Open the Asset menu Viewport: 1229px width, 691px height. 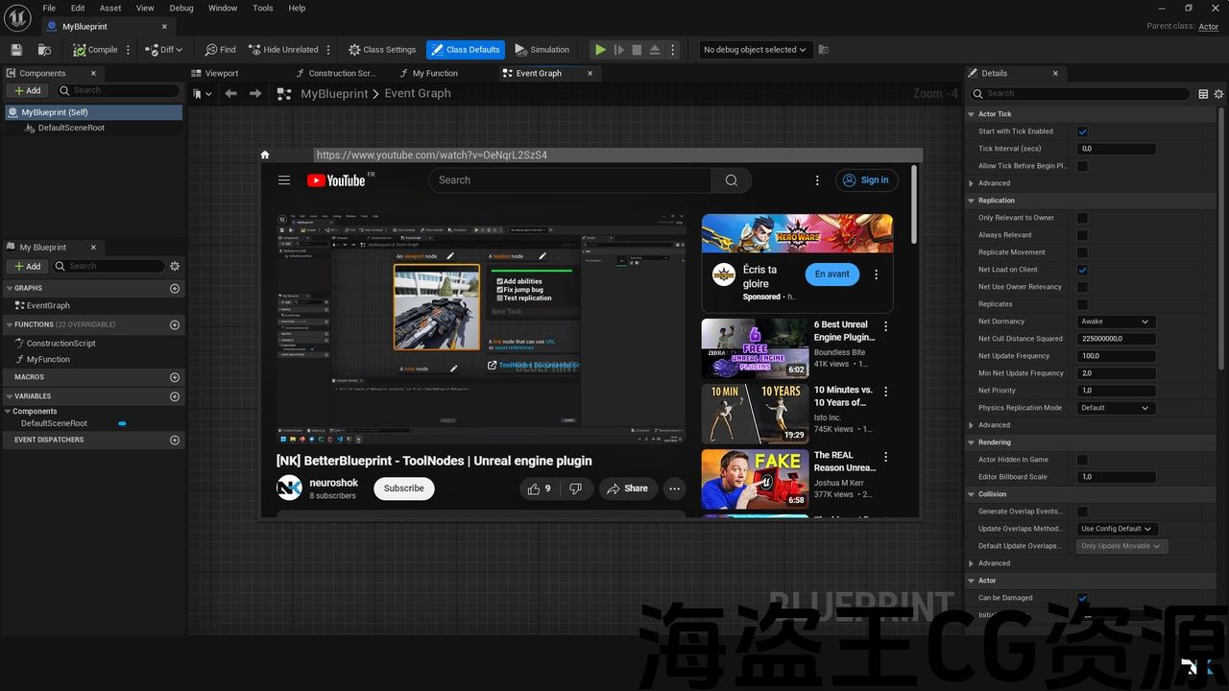pyautogui.click(x=110, y=8)
